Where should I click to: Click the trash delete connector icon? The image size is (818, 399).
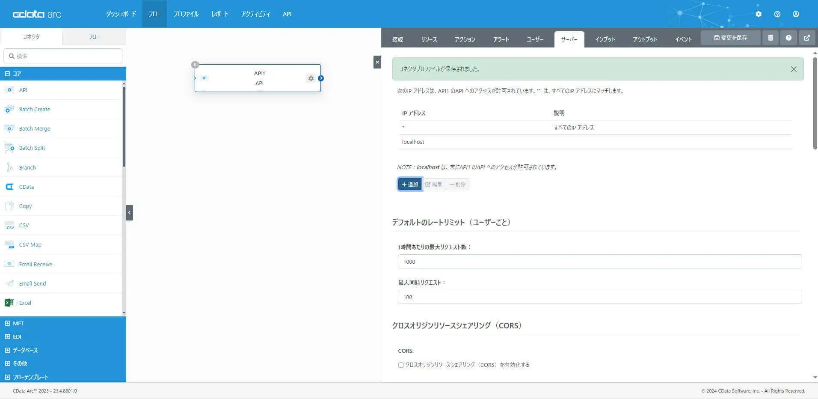771,38
